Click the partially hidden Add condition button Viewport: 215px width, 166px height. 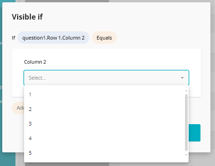pyautogui.click(x=18, y=108)
